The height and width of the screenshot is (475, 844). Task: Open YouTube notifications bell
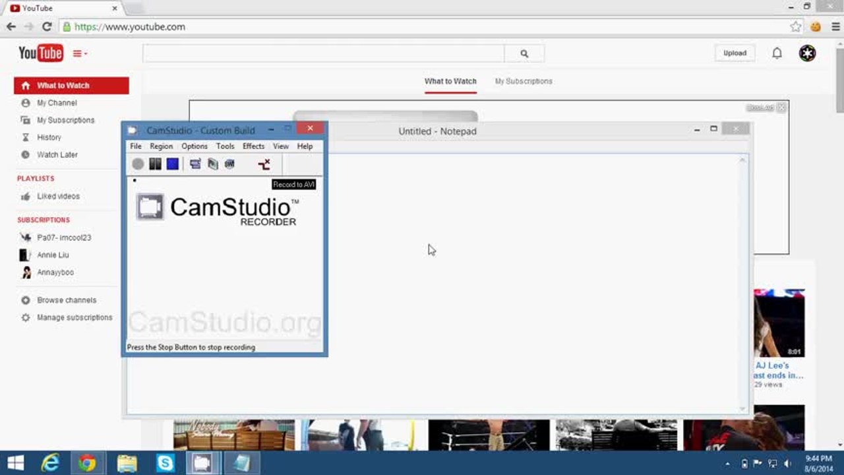click(x=777, y=53)
